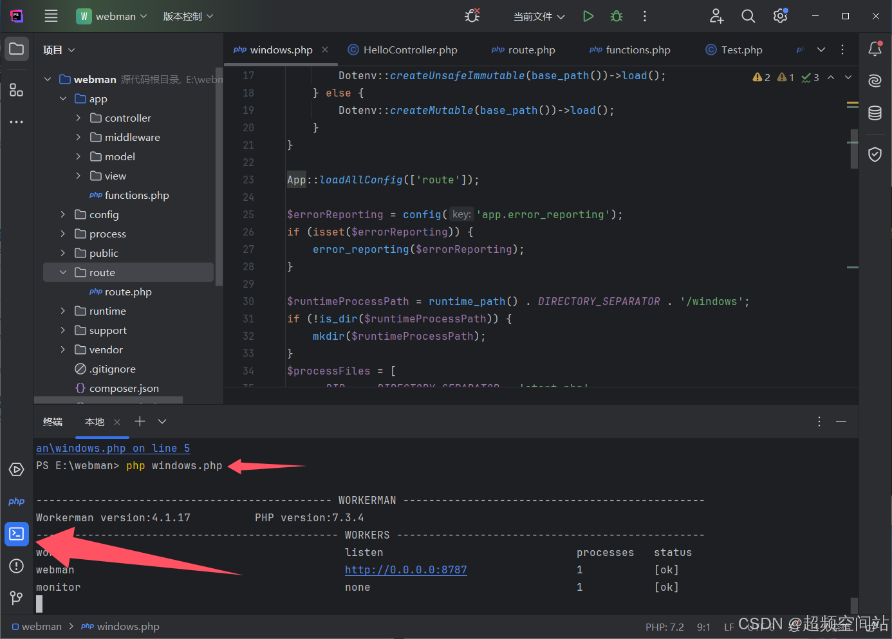Open the Database tool window
This screenshot has width=892, height=639.
pos(875,113)
